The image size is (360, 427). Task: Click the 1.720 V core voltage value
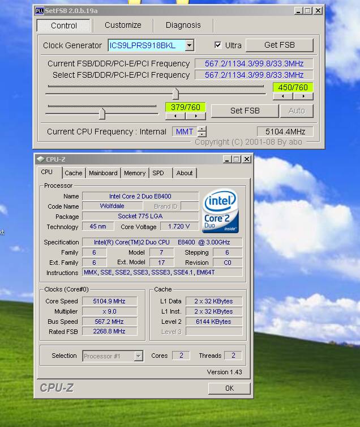click(179, 226)
